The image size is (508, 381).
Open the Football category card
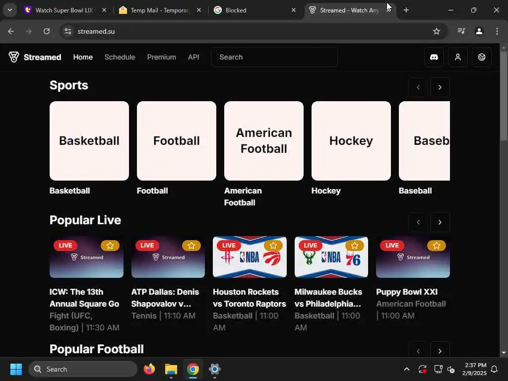click(176, 141)
